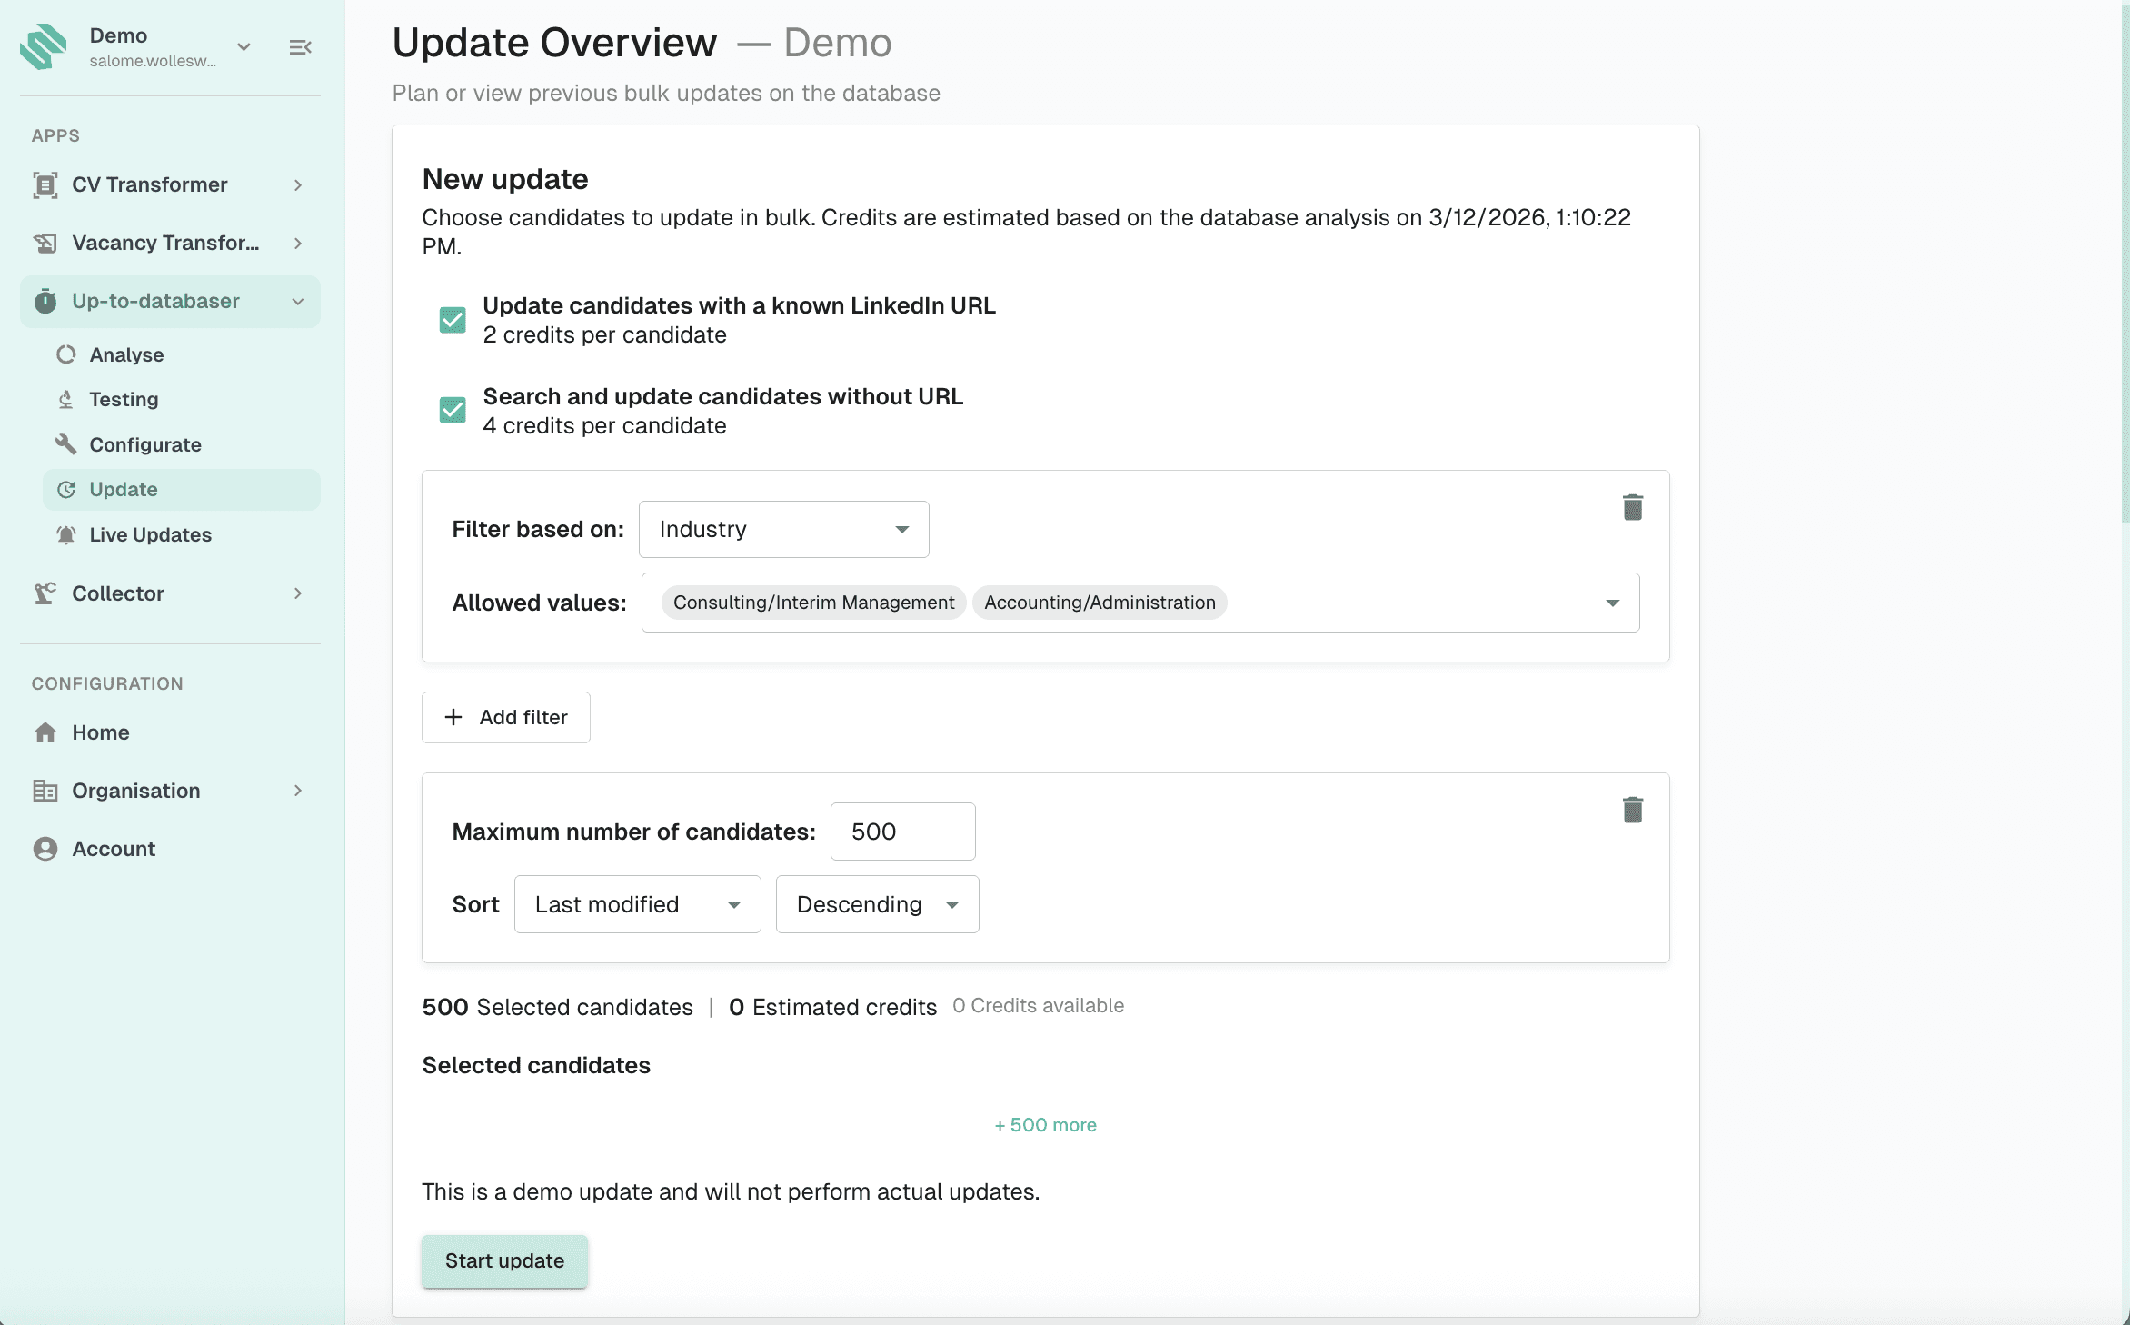Click the collapse sidebar menu icon

300,47
